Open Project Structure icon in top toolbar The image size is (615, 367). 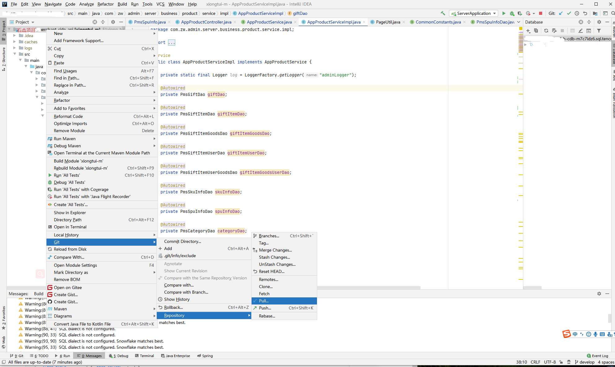(595, 13)
